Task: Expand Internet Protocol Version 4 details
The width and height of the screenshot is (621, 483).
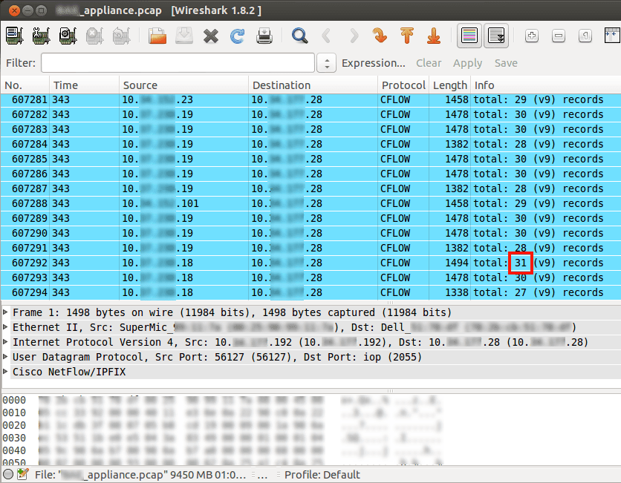Action: point(5,342)
